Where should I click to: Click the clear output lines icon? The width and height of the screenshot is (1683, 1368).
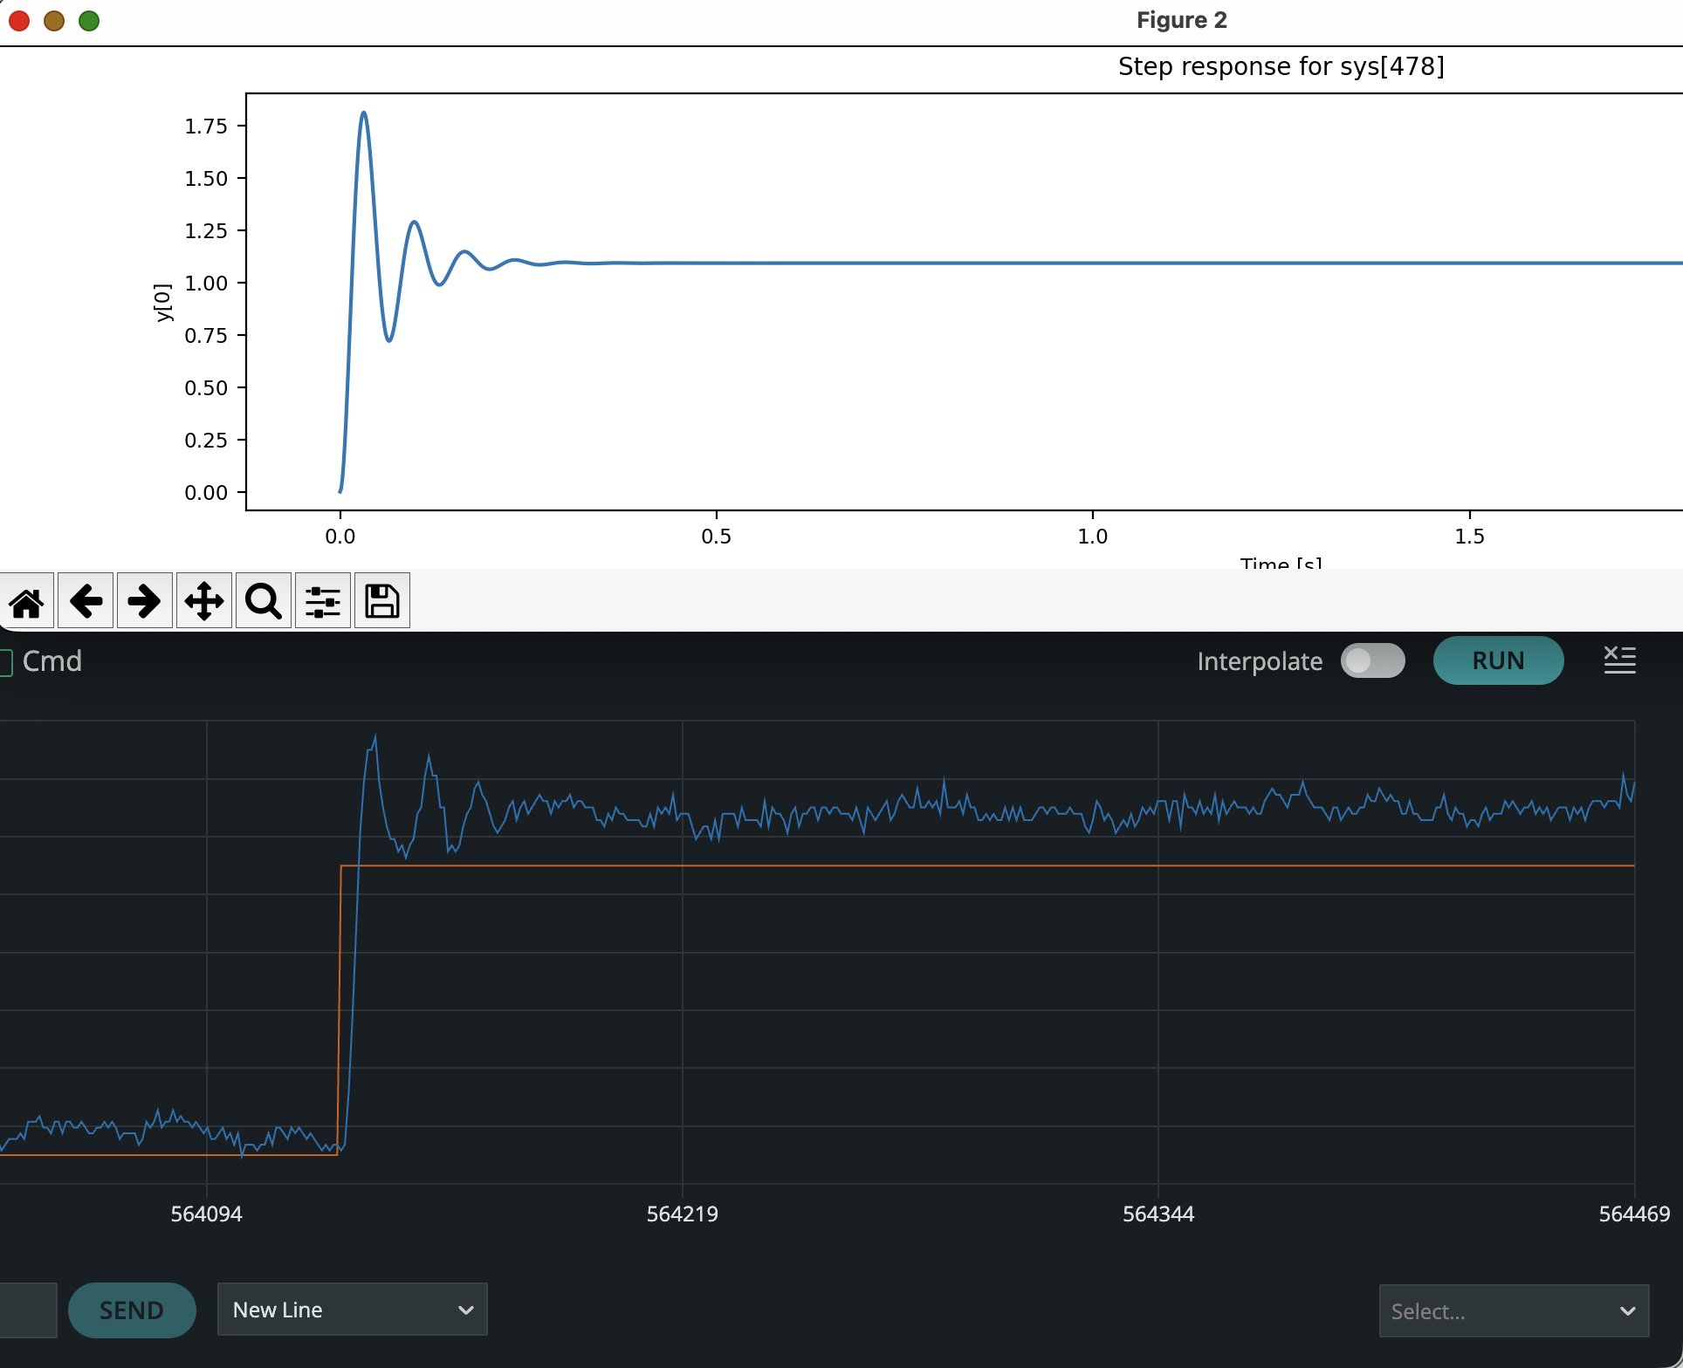point(1619,660)
